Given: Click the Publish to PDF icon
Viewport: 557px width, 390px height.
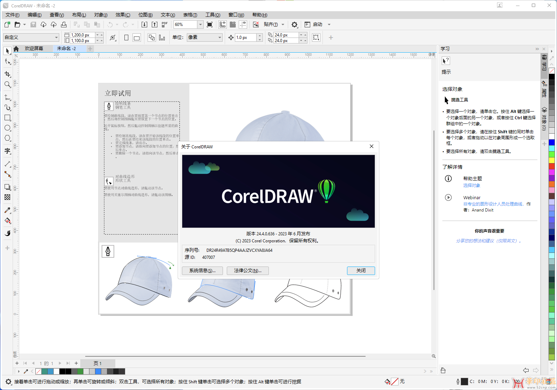Looking at the screenshot, I should pos(165,25).
